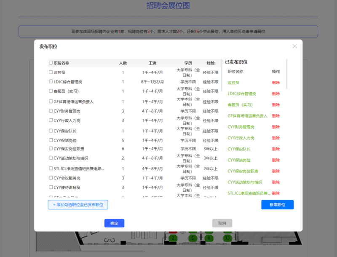Remove published CYY财务管理岗 via 删除
Viewport: 337px width, 257px height.
[276, 127]
